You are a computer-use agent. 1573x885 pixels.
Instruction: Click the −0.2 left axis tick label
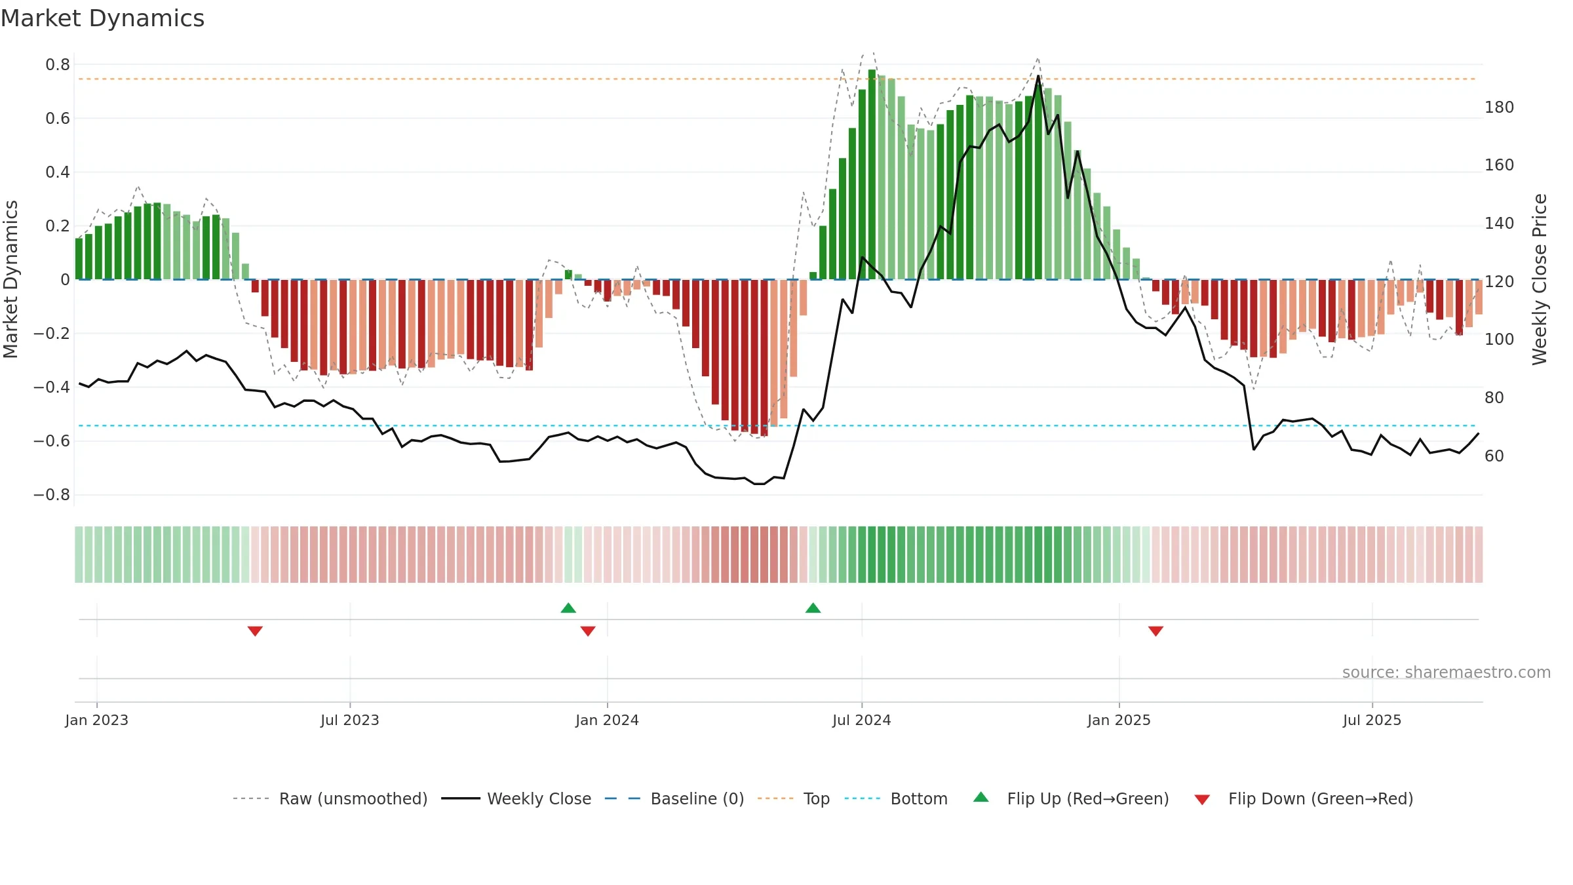click(x=52, y=334)
